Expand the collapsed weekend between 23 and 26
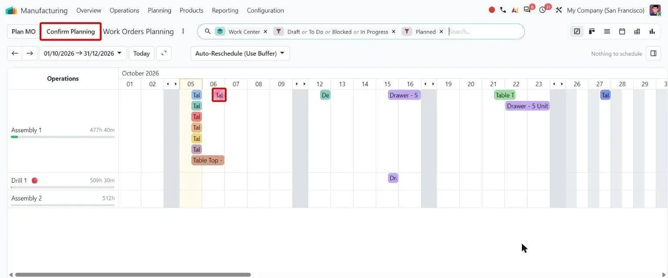 (558, 84)
